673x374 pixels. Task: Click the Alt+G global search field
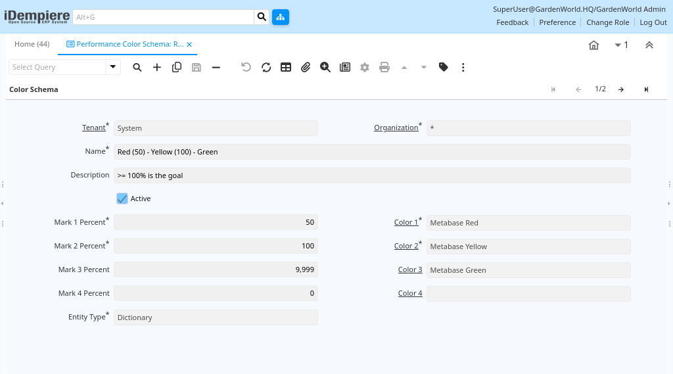[164, 17]
